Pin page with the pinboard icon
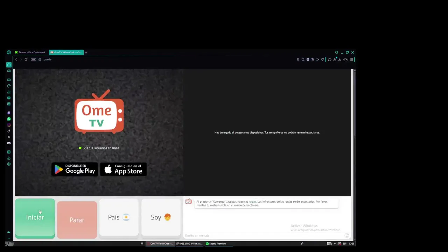 pos(298,59)
